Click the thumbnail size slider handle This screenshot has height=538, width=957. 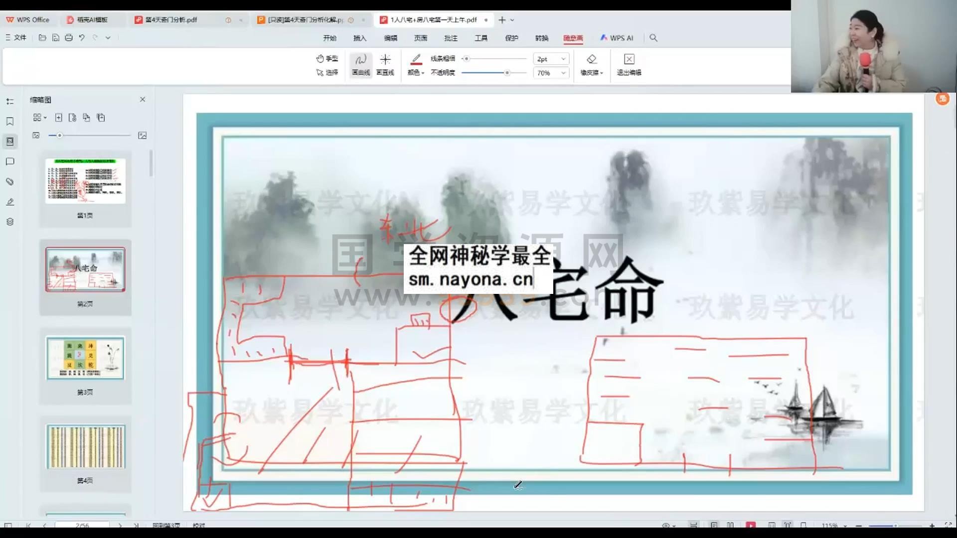click(x=59, y=135)
